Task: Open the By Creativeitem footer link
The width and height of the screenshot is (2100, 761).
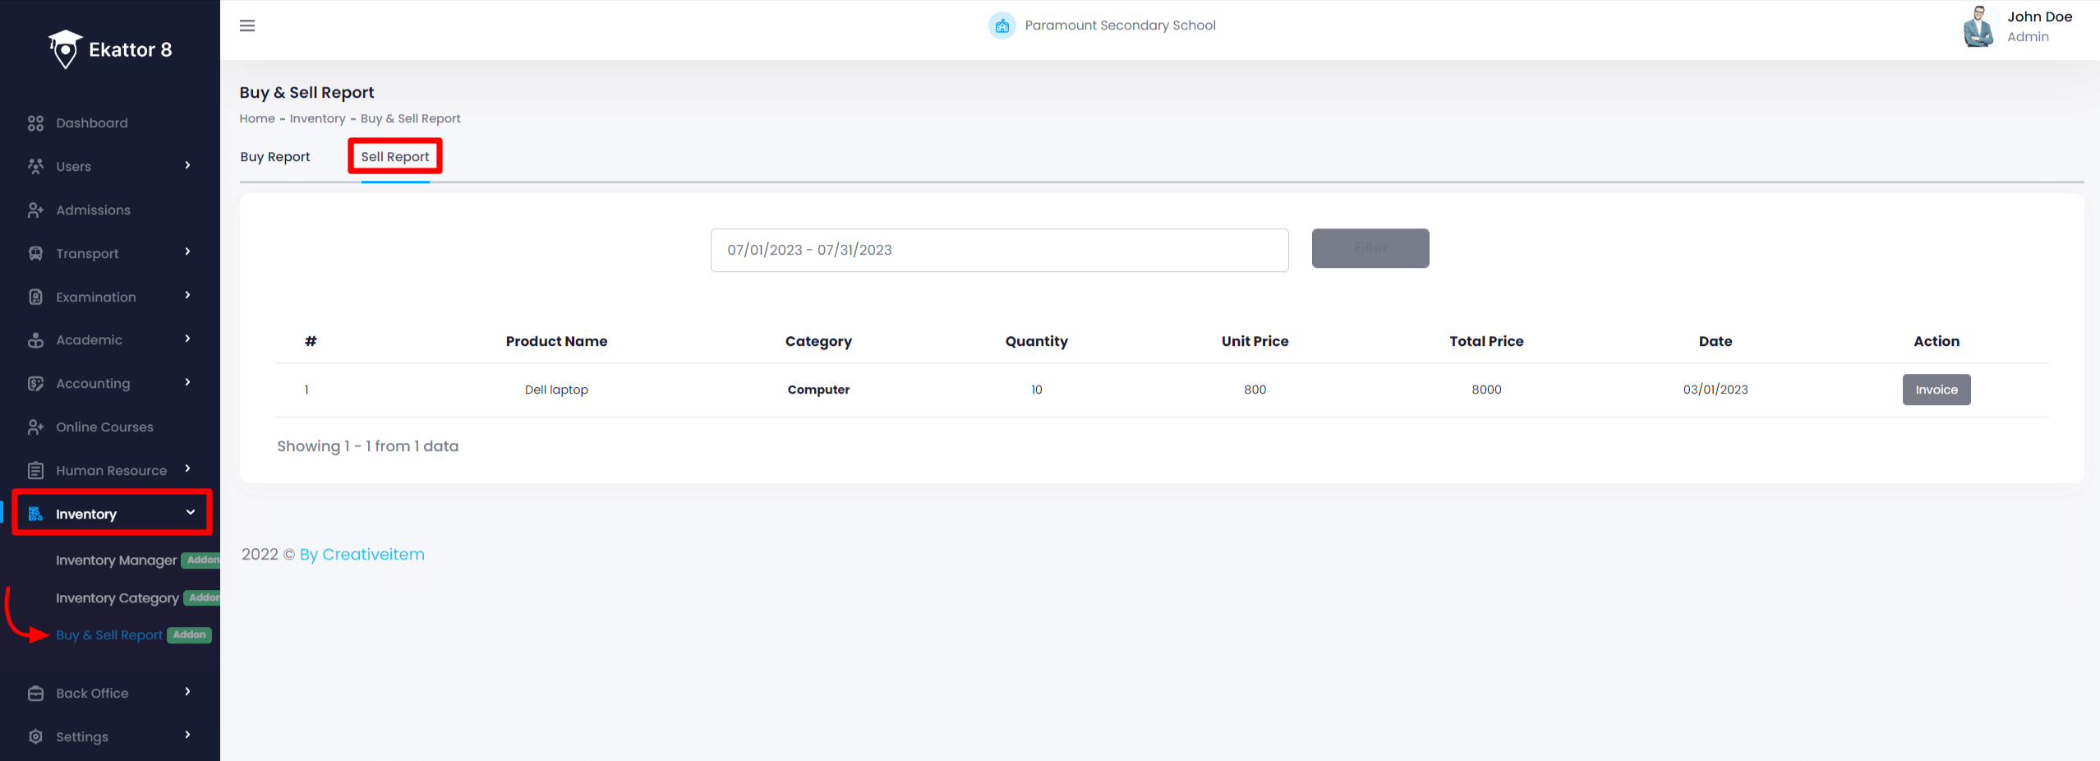Action: [362, 555]
